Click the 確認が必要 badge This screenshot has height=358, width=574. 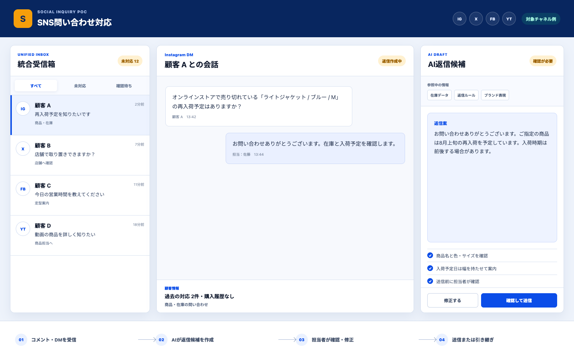click(543, 61)
